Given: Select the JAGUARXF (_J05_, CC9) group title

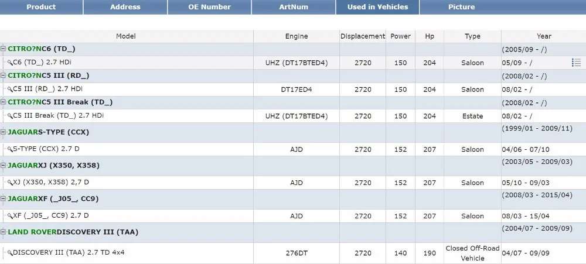Looking at the screenshot, I should coord(53,199).
